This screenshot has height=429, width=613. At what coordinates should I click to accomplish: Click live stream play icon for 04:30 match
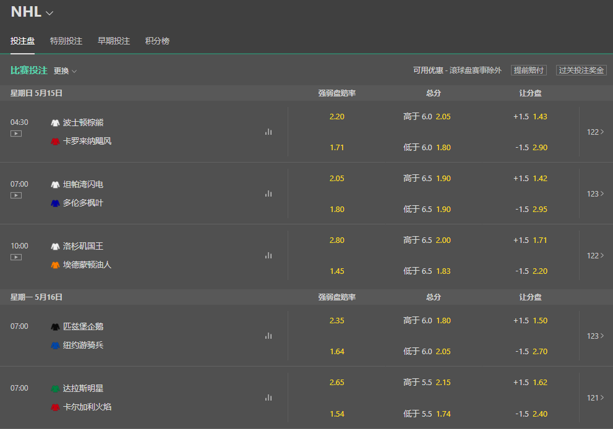(16, 134)
